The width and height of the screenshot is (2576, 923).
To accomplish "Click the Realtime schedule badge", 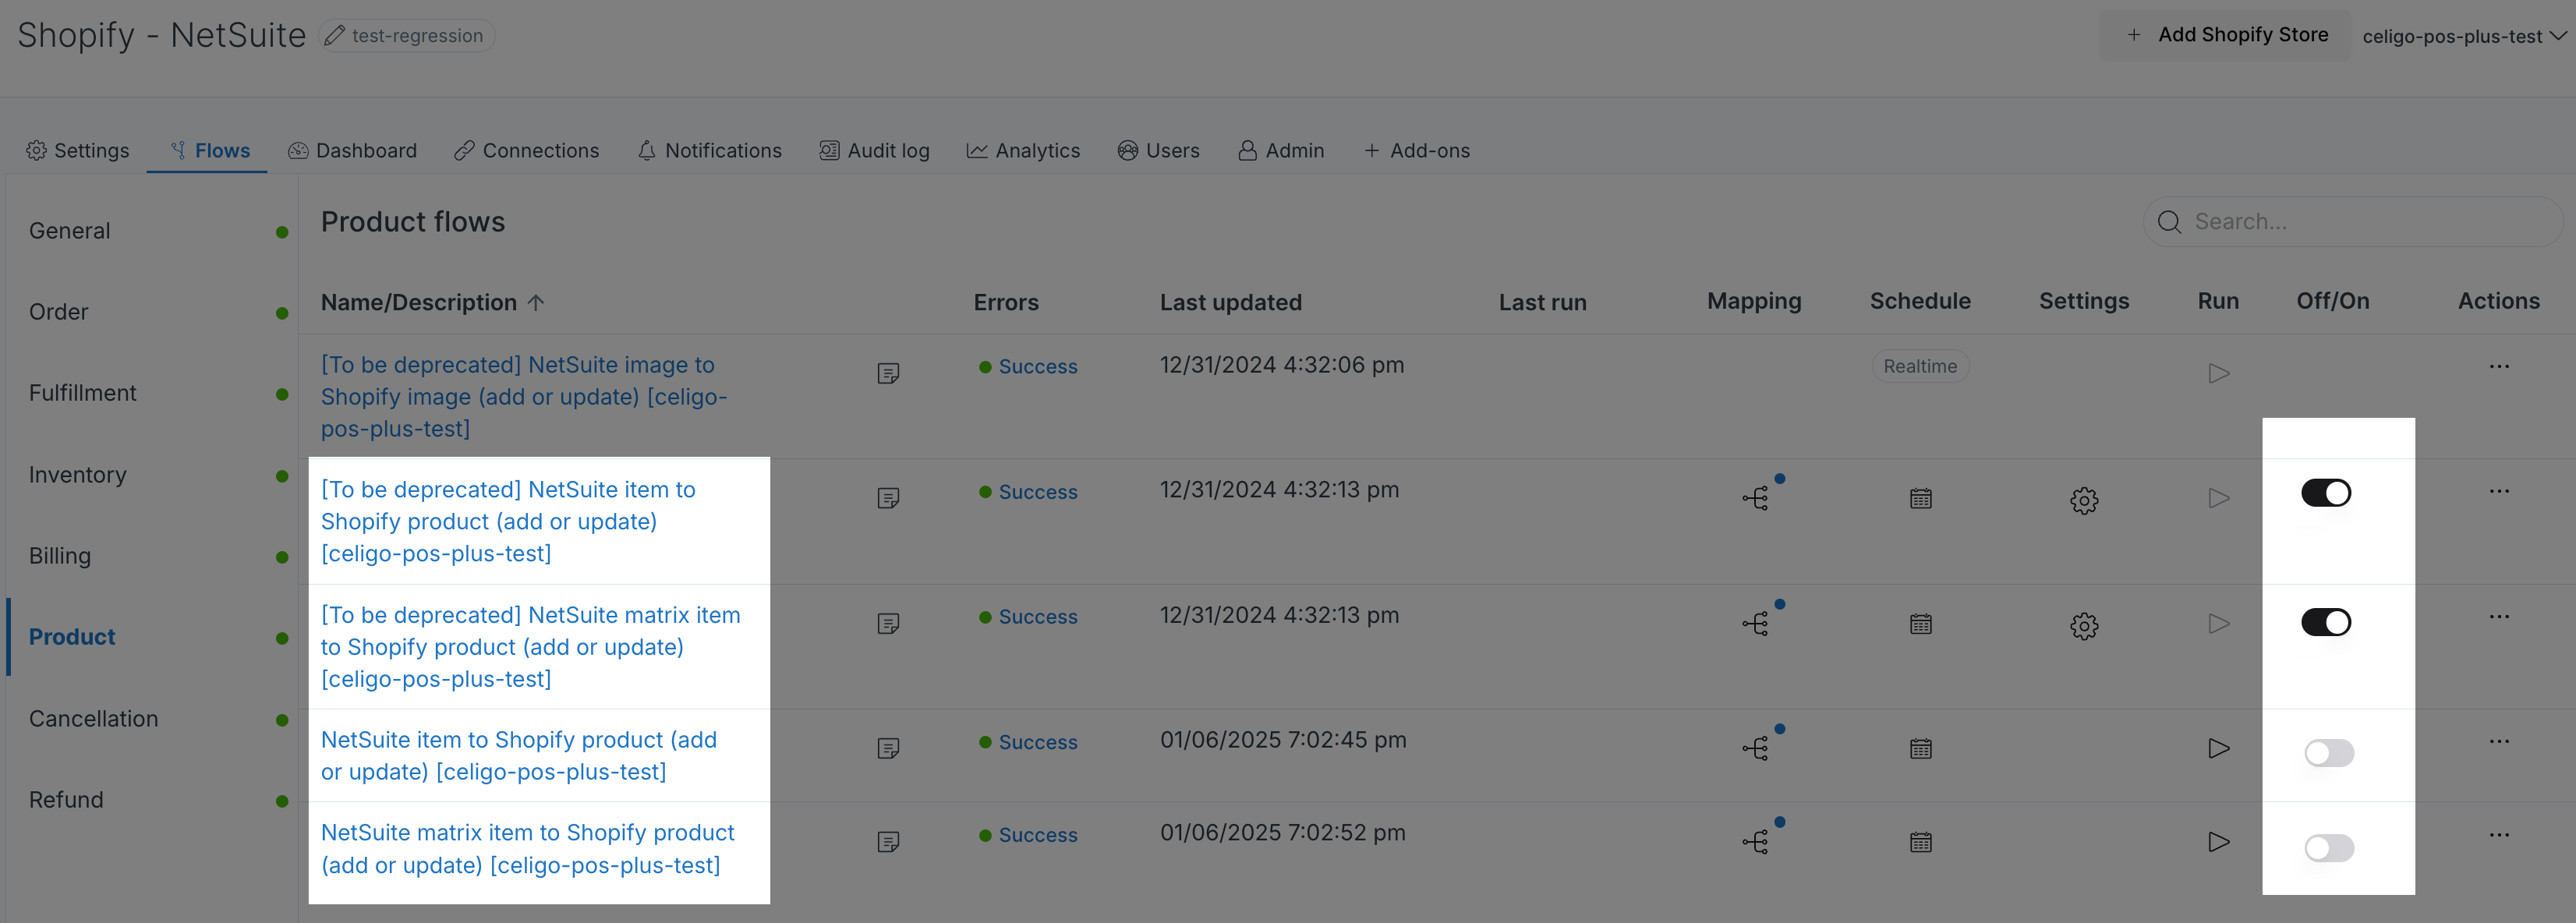I will tap(1920, 366).
